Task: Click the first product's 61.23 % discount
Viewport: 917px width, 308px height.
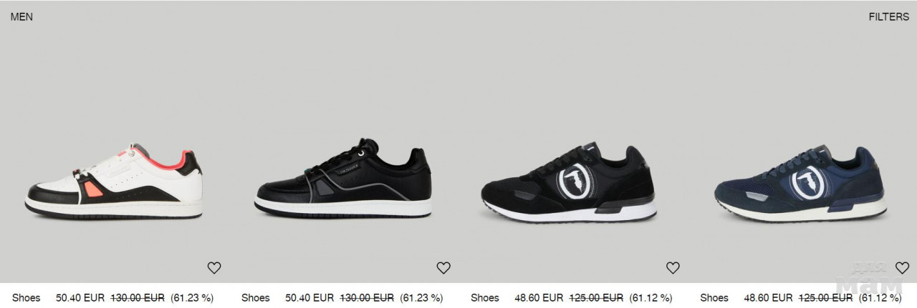Action: coord(192,298)
